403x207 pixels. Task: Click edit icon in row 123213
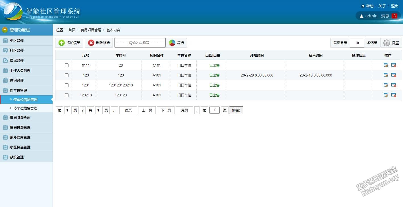pyautogui.click(x=386, y=95)
